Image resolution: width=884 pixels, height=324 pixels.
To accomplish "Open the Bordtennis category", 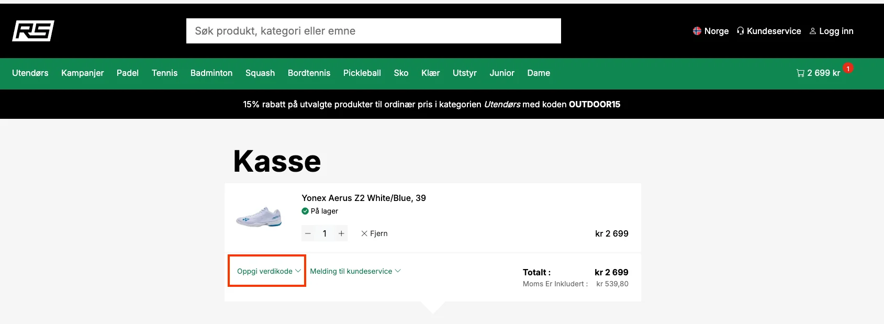I will 309,73.
